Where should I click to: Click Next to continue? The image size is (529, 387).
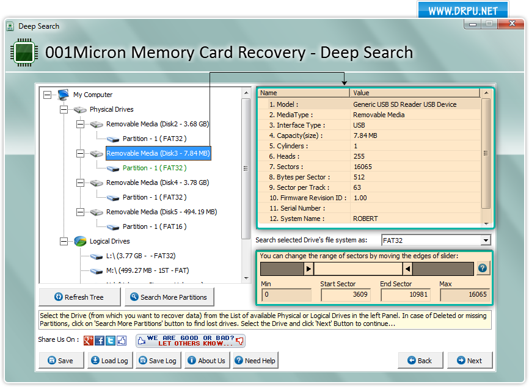pyautogui.click(x=470, y=360)
